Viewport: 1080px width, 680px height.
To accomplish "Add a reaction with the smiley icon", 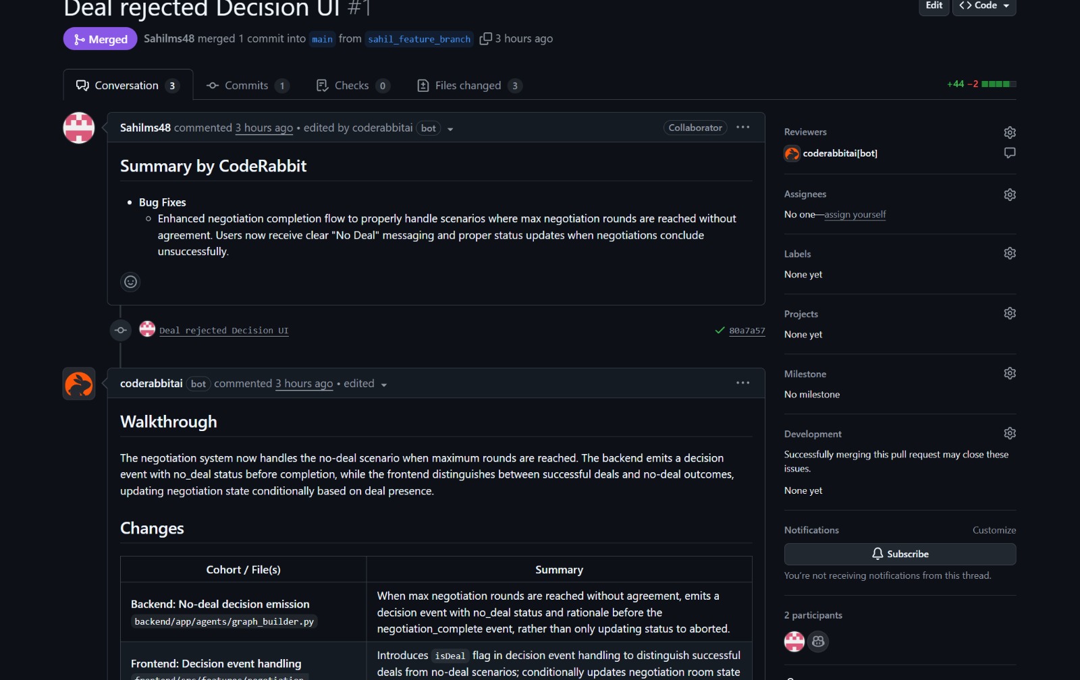I will pos(130,282).
